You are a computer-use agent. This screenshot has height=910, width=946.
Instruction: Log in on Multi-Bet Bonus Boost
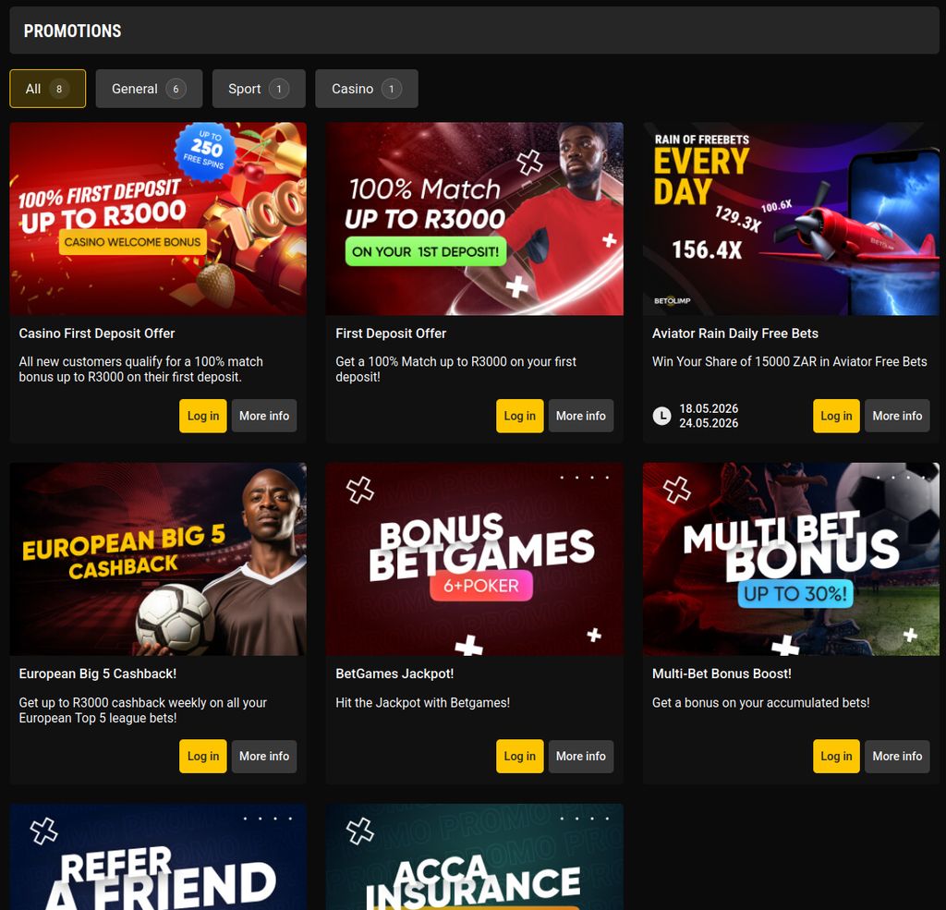[x=836, y=756]
